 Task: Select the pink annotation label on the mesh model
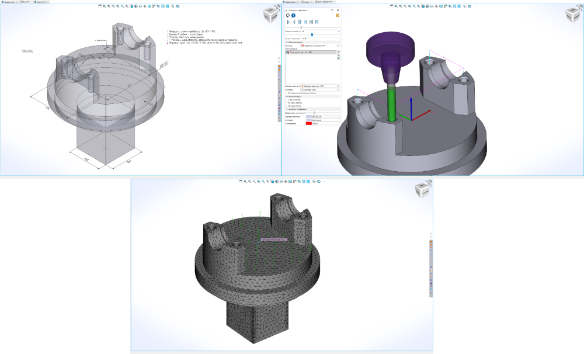pyautogui.click(x=274, y=240)
